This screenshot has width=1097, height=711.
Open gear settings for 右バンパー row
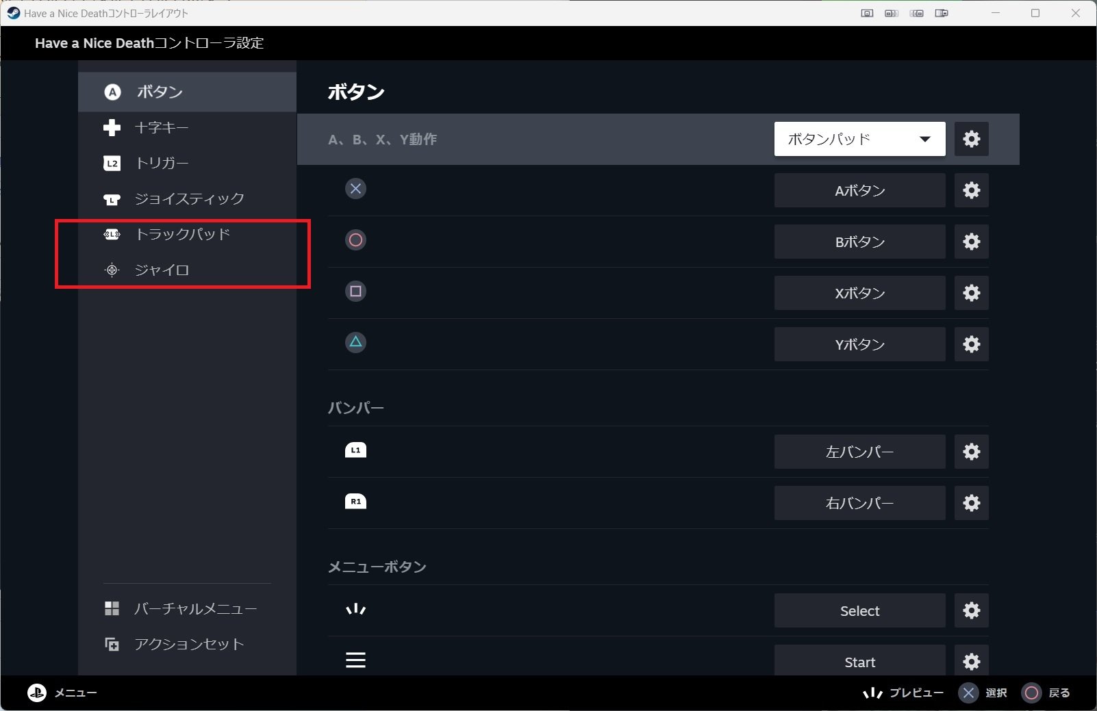[971, 503]
